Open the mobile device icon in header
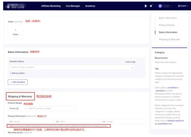The height and width of the screenshot is (137, 191). point(145,6)
